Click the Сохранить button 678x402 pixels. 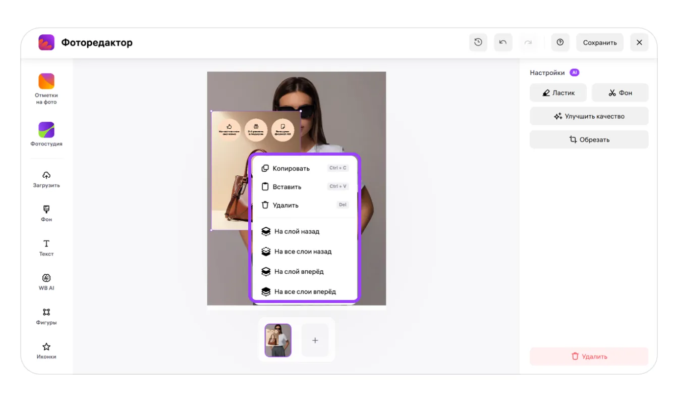(x=600, y=42)
